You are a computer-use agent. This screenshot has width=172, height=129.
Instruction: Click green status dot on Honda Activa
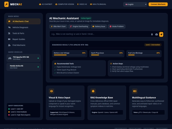(x=38, y=67)
